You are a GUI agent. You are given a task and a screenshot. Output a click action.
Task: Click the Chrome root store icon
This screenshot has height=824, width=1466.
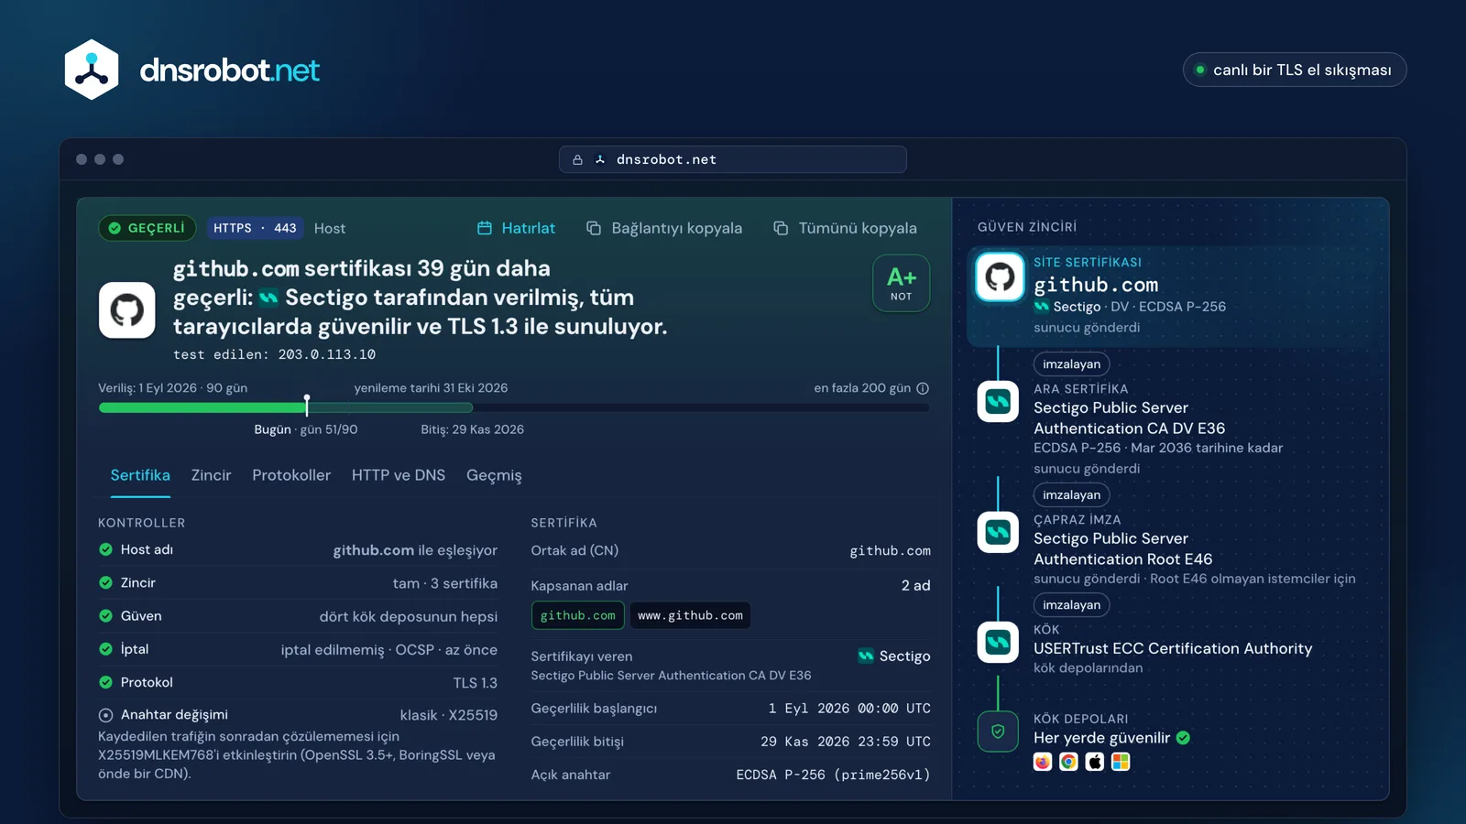tap(1068, 762)
